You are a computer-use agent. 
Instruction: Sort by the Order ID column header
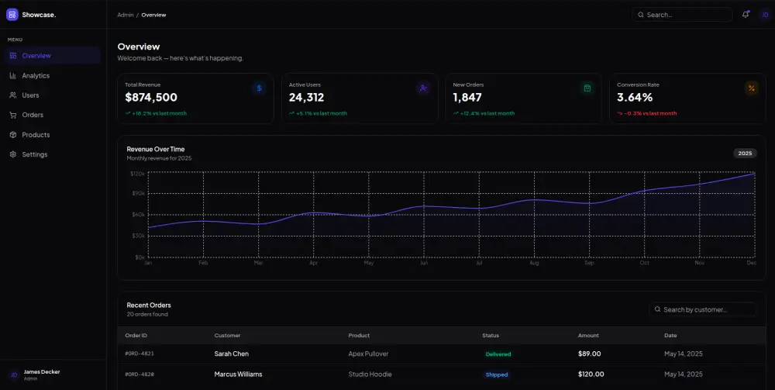(136, 335)
